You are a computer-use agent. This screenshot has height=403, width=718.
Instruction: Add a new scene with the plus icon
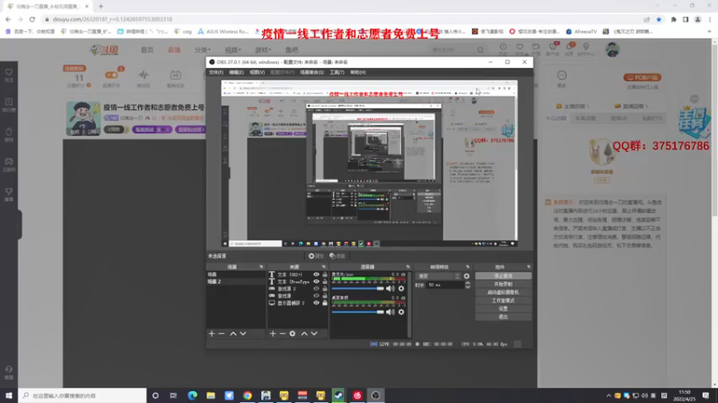pyautogui.click(x=212, y=333)
